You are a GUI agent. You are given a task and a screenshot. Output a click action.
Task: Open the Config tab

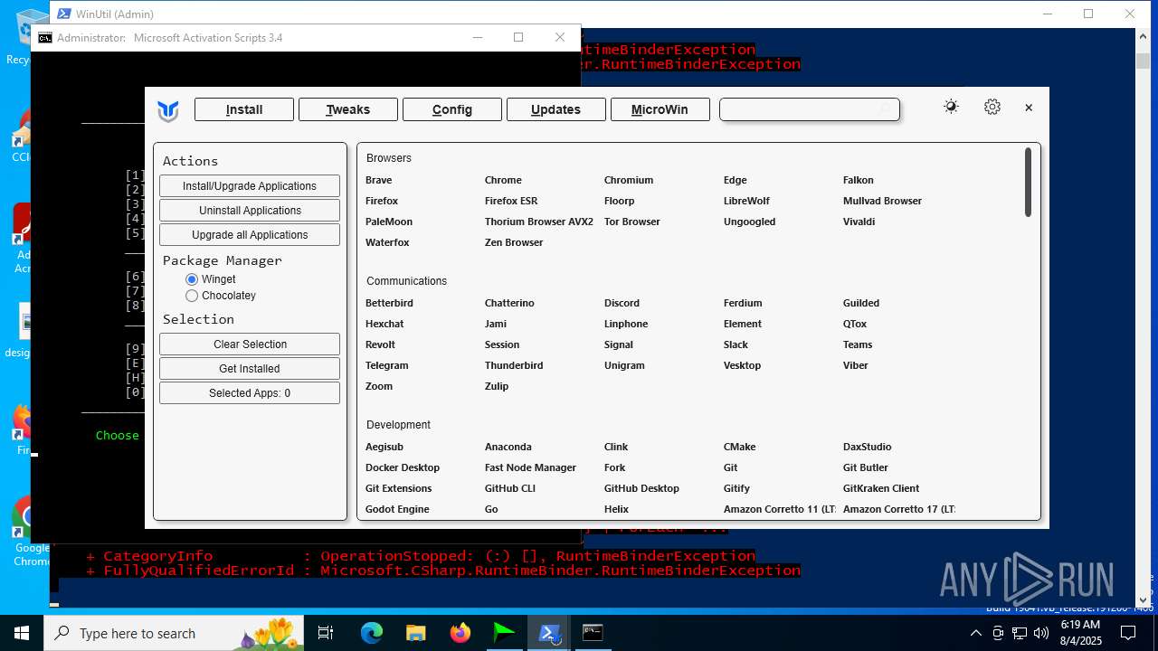coord(452,109)
